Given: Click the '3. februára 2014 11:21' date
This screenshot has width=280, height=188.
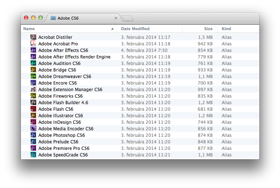Looking at the screenshot, I should coord(146,155).
